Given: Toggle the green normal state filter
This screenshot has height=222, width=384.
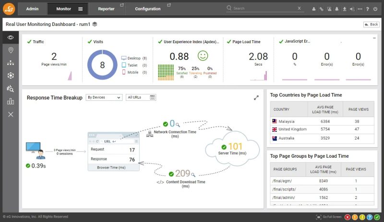Looking at the screenshot, I should click(377, 217).
